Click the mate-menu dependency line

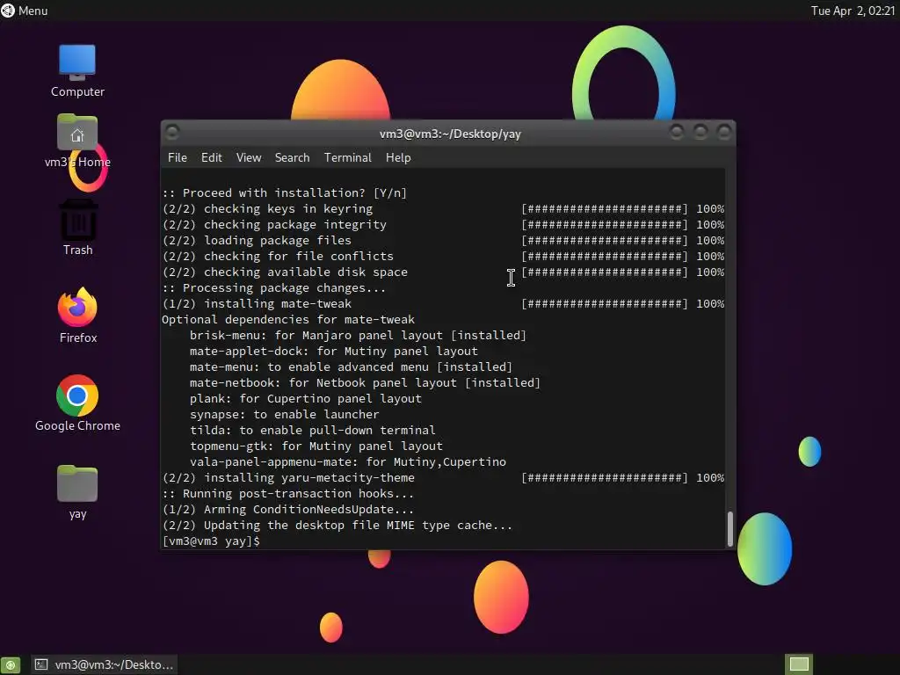point(351,367)
